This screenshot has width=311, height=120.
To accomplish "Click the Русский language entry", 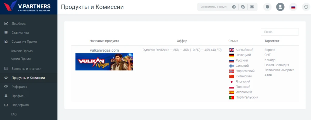I will [242, 60].
